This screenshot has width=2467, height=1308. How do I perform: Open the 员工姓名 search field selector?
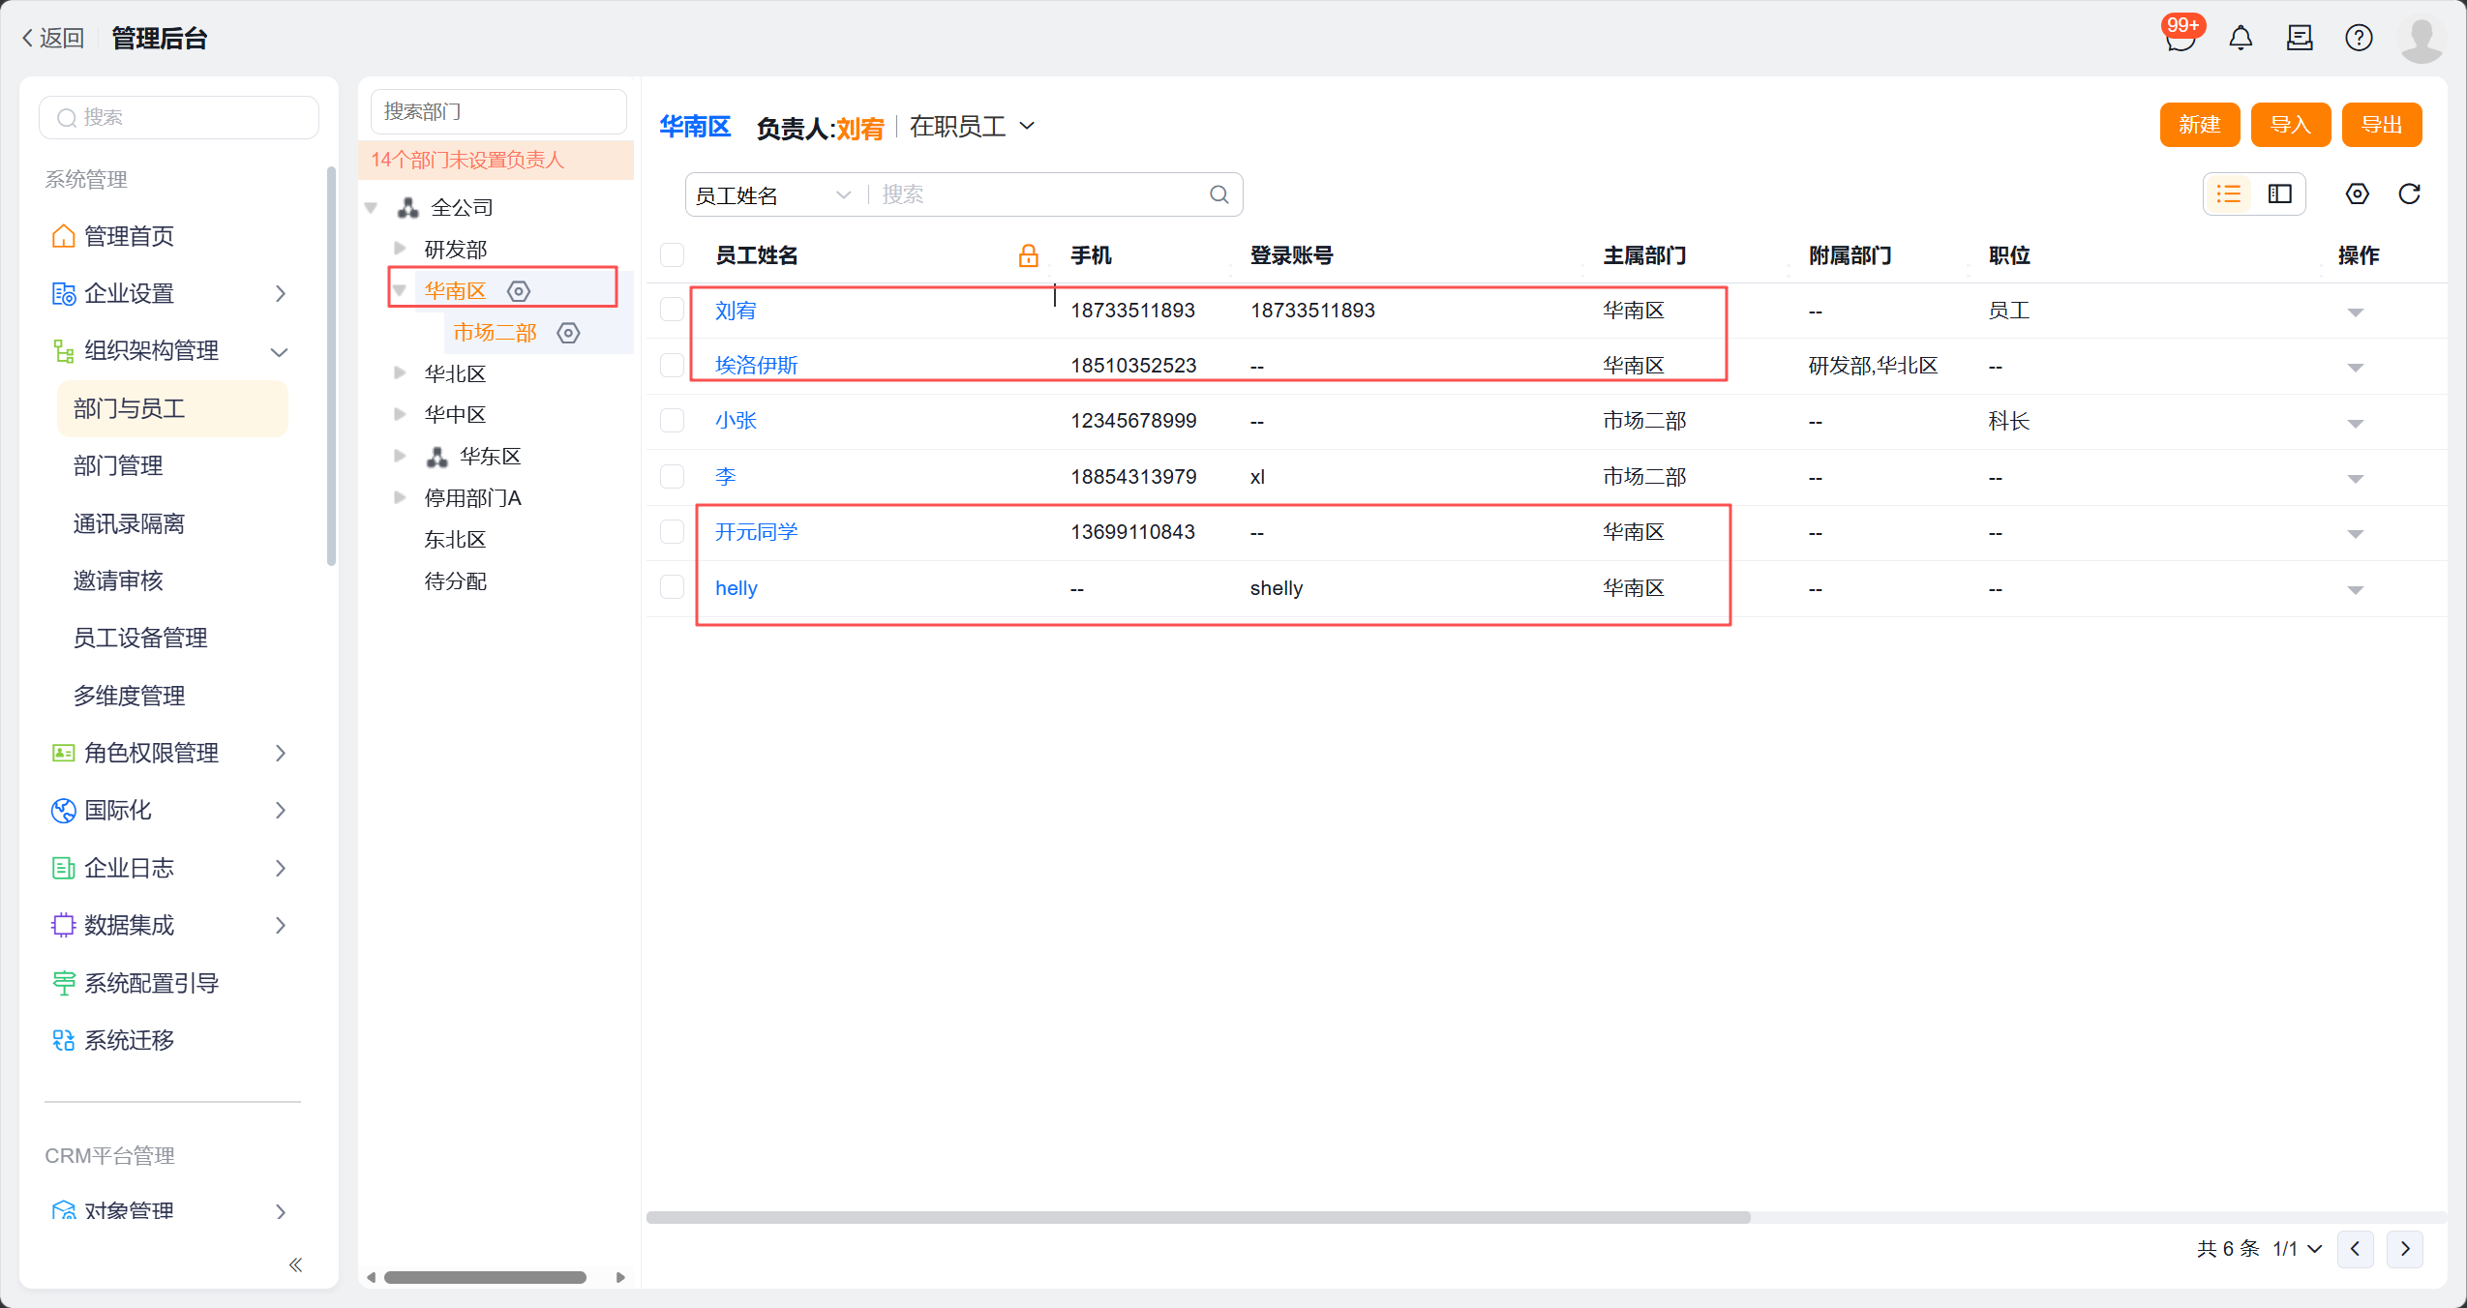coord(773,195)
